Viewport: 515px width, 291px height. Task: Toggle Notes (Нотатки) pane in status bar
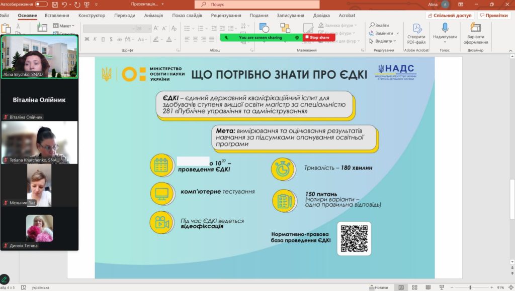tap(378, 287)
